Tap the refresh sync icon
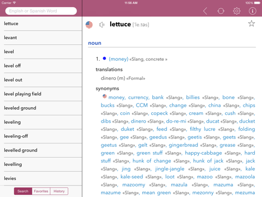The width and height of the screenshot is (262, 197). coord(221,11)
